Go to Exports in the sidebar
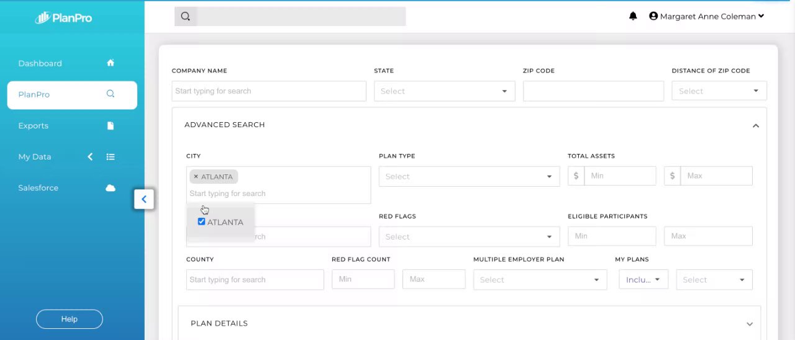The image size is (795, 340). tap(34, 126)
